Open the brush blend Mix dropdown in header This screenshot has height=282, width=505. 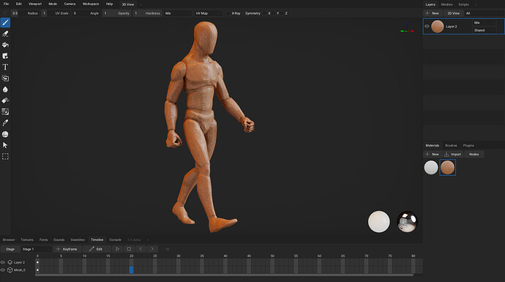pos(177,13)
